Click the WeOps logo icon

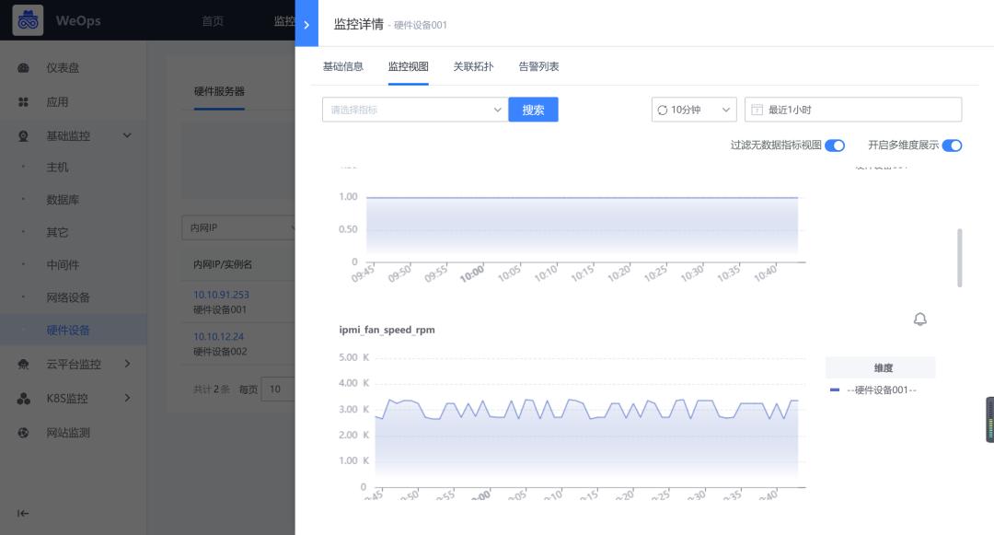coord(28,19)
